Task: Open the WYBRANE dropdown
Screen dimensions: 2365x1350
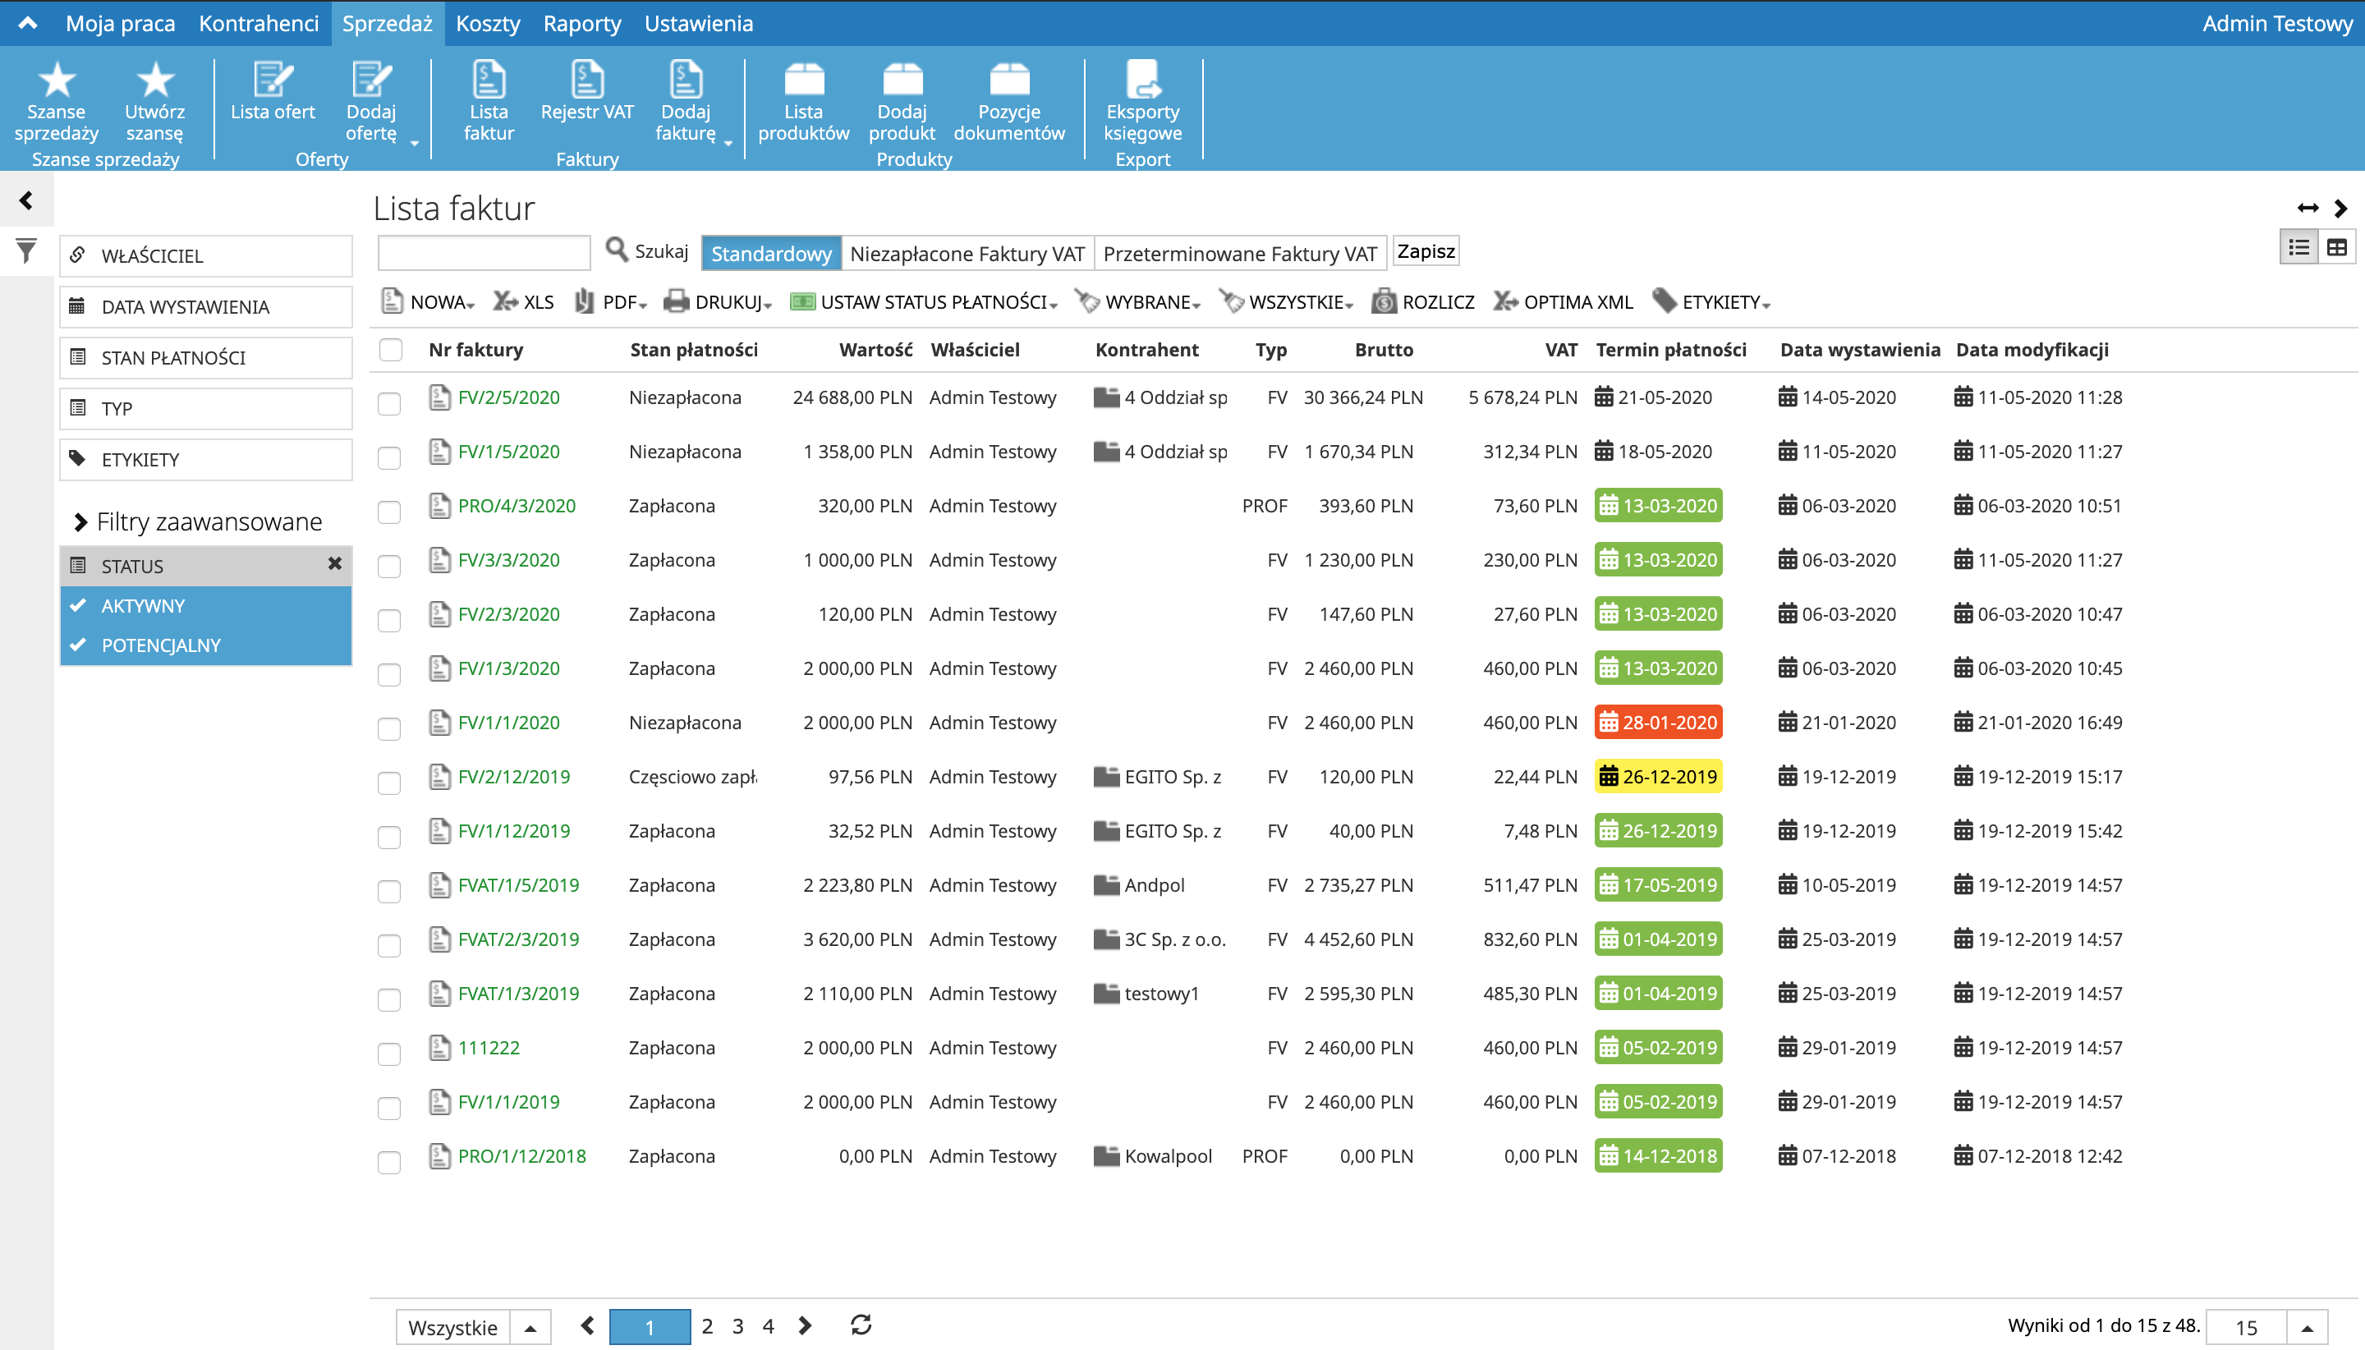Action: pos(1137,302)
